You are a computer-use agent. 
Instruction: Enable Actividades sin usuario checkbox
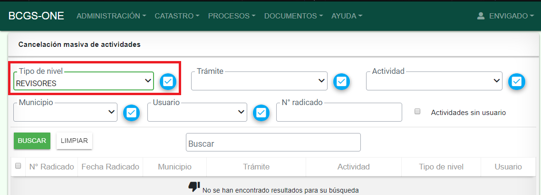(417, 112)
